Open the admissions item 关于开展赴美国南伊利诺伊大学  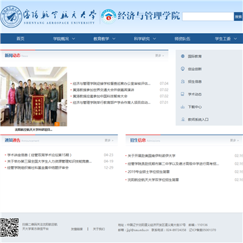pyautogui.click(x=151, y=156)
